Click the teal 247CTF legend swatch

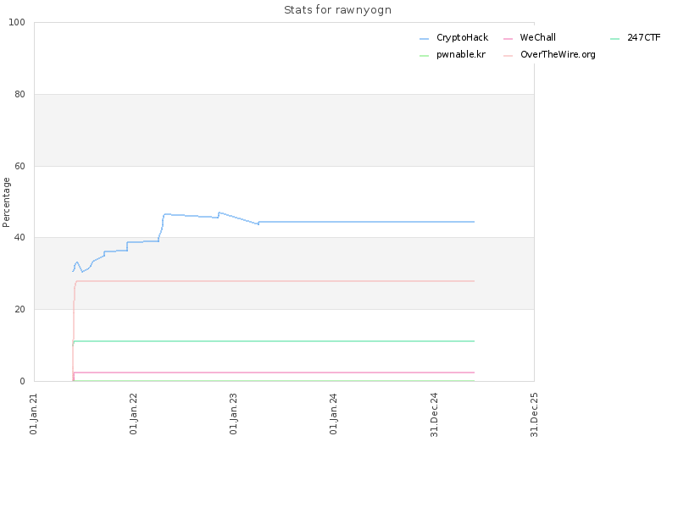615,39
